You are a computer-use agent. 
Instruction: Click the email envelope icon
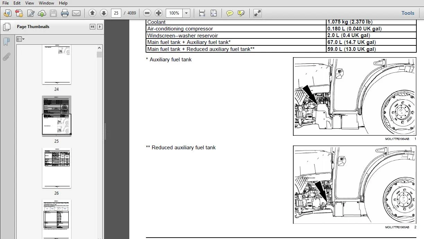[x=76, y=14]
